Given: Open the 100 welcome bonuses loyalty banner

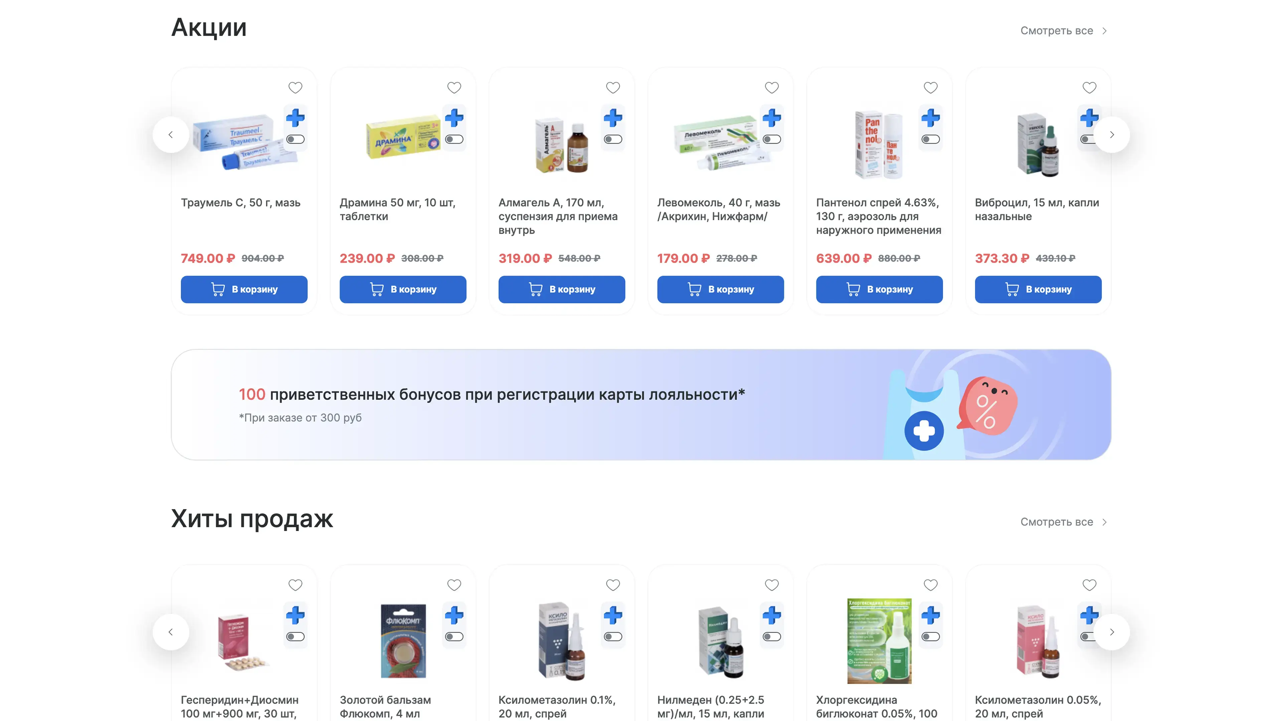Looking at the screenshot, I should click(641, 405).
